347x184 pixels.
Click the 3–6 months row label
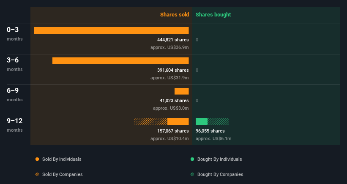(x=15, y=64)
